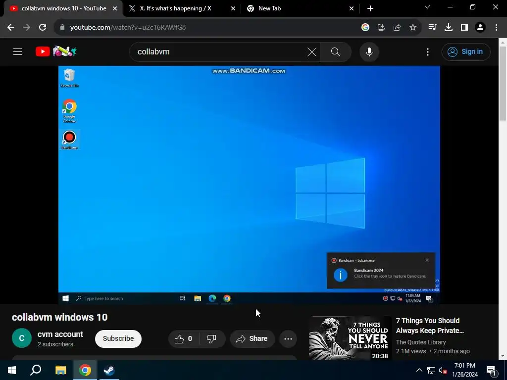Image resolution: width=507 pixels, height=380 pixels.
Task: Select the collabvm windows 10 YouTube tab
Action: [x=63, y=8]
